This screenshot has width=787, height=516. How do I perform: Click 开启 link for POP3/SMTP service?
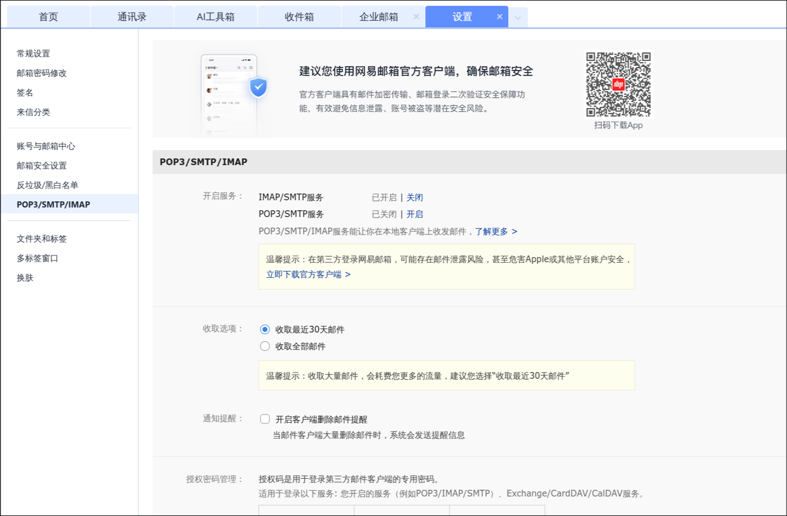point(414,214)
